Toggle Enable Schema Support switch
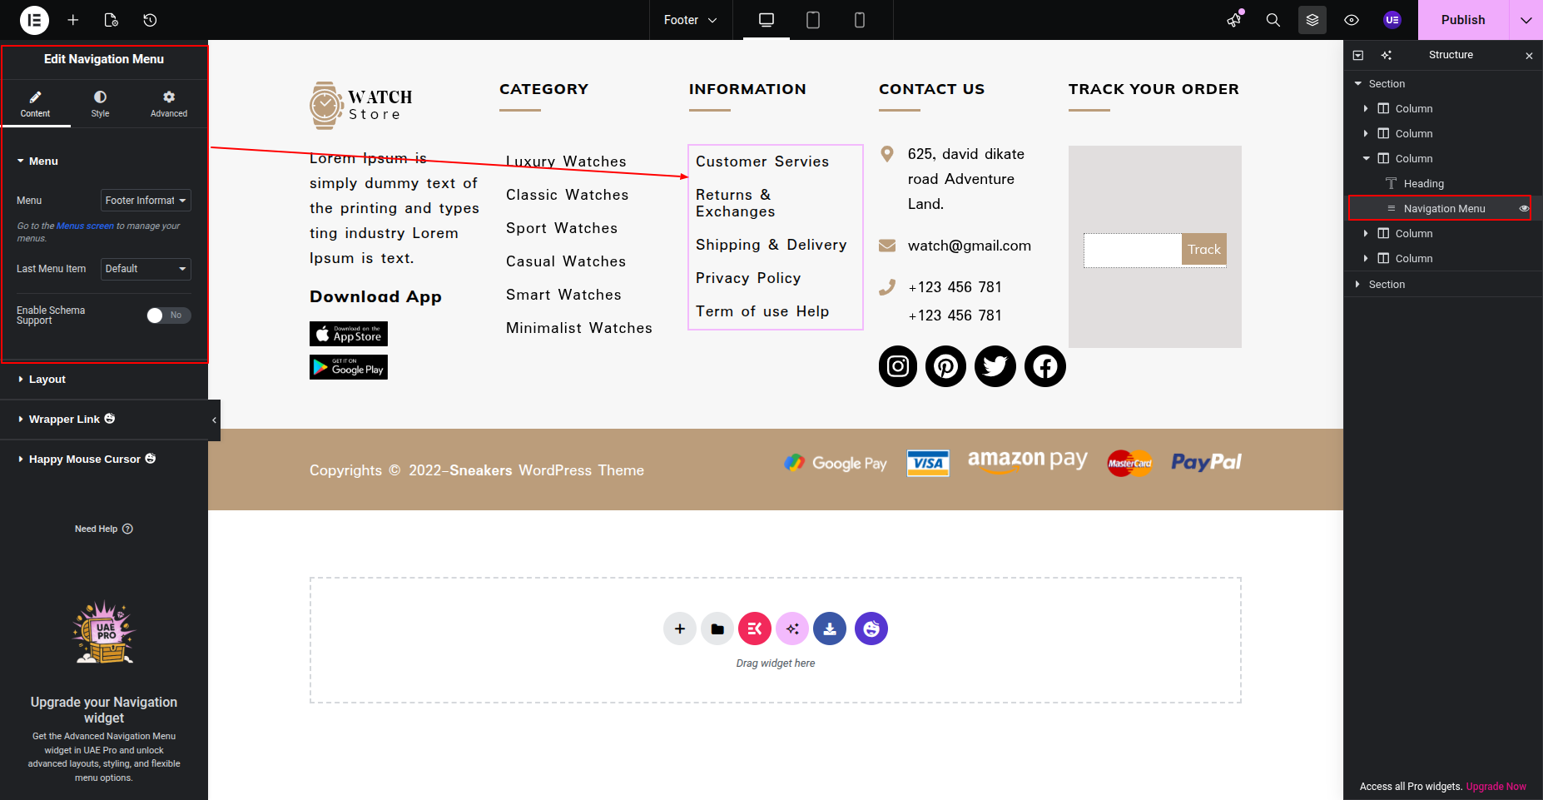The image size is (1543, 800). coord(168,316)
